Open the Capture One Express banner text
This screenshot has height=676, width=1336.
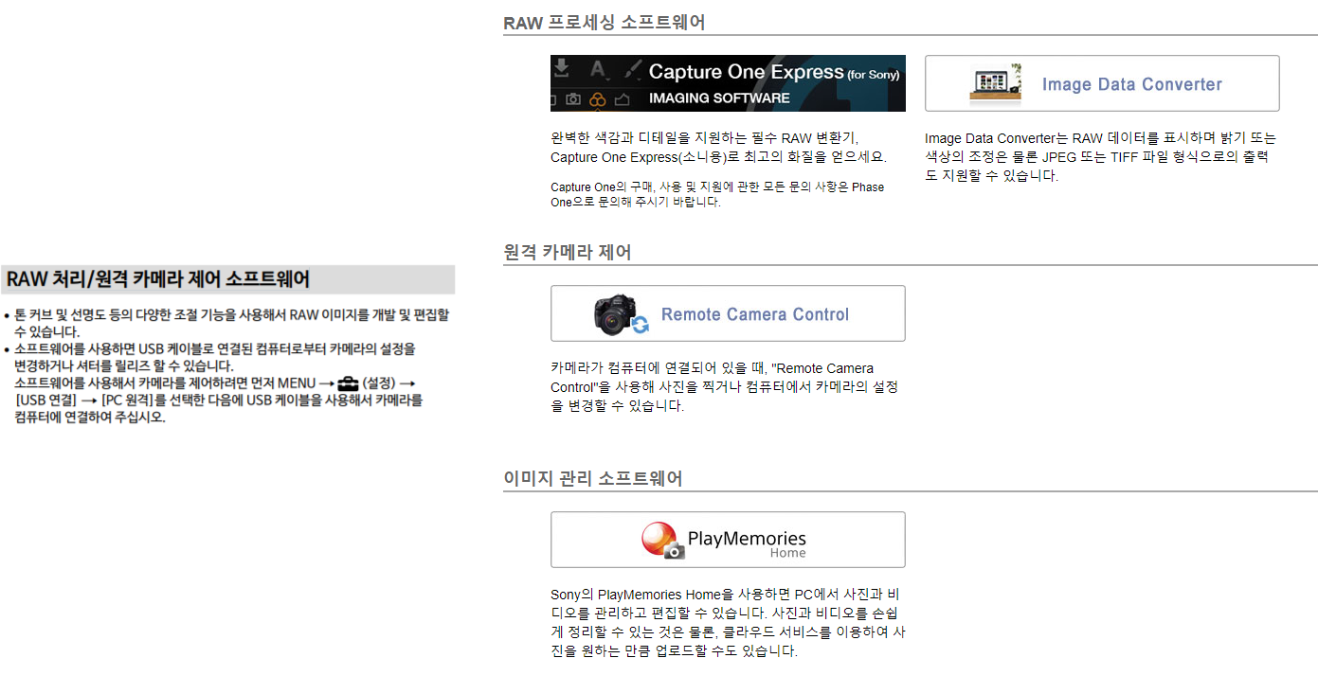point(746,72)
